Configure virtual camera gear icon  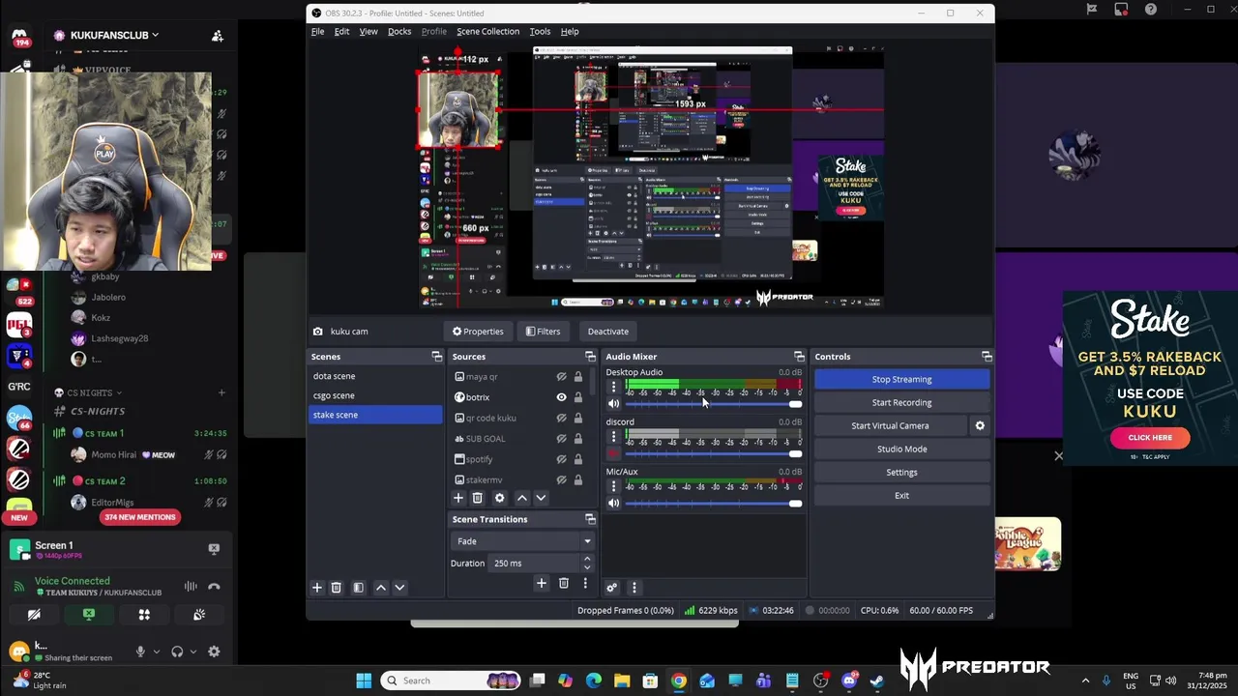tap(980, 425)
